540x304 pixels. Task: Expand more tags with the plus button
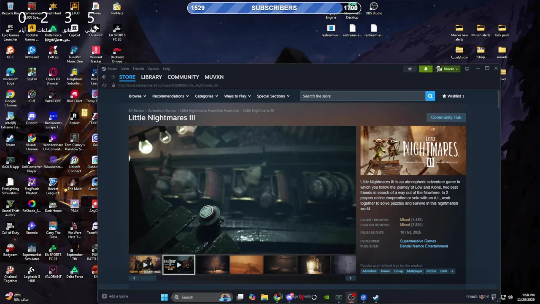452,271
